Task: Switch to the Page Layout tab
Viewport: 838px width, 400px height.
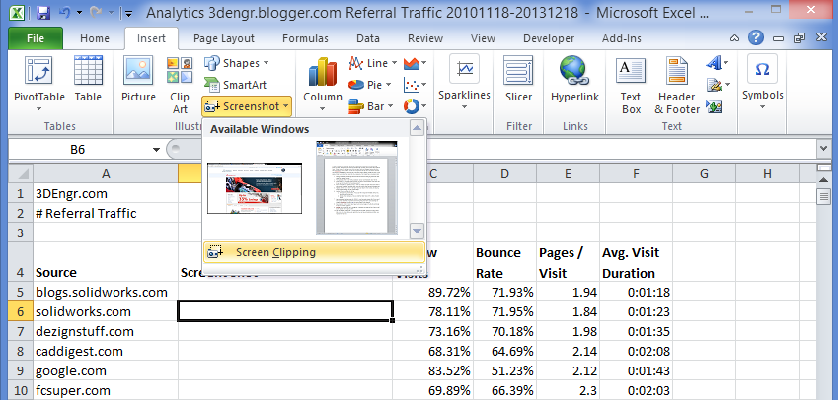Action: [224, 38]
